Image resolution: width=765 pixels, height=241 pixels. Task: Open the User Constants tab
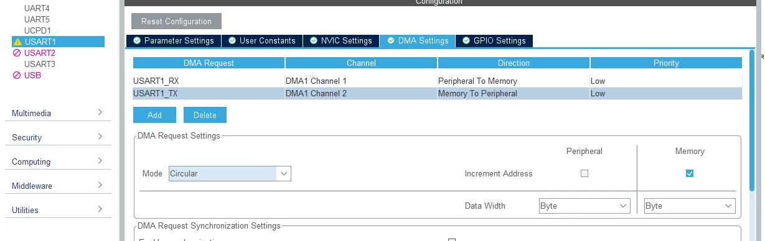pyautogui.click(x=261, y=40)
